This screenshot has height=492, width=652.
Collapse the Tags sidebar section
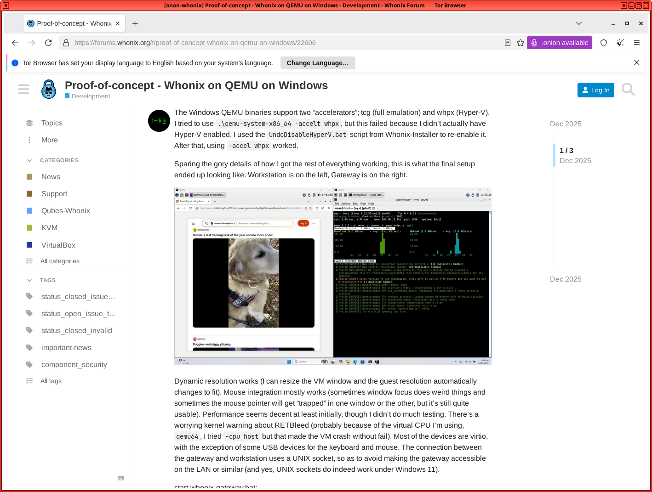[30, 280]
